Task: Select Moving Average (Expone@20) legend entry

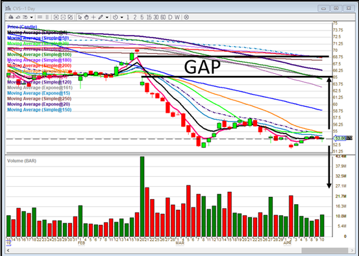Action: [x=39, y=104]
